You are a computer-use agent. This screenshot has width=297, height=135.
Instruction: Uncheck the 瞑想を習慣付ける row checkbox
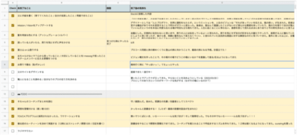click(13, 109)
